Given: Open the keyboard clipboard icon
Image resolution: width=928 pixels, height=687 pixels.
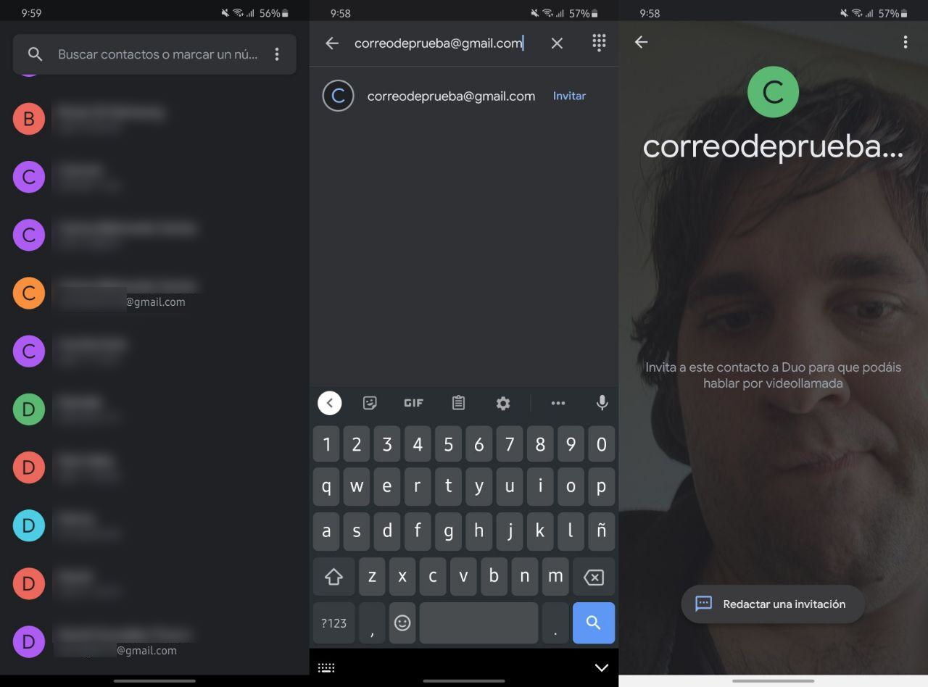Looking at the screenshot, I should click(458, 403).
